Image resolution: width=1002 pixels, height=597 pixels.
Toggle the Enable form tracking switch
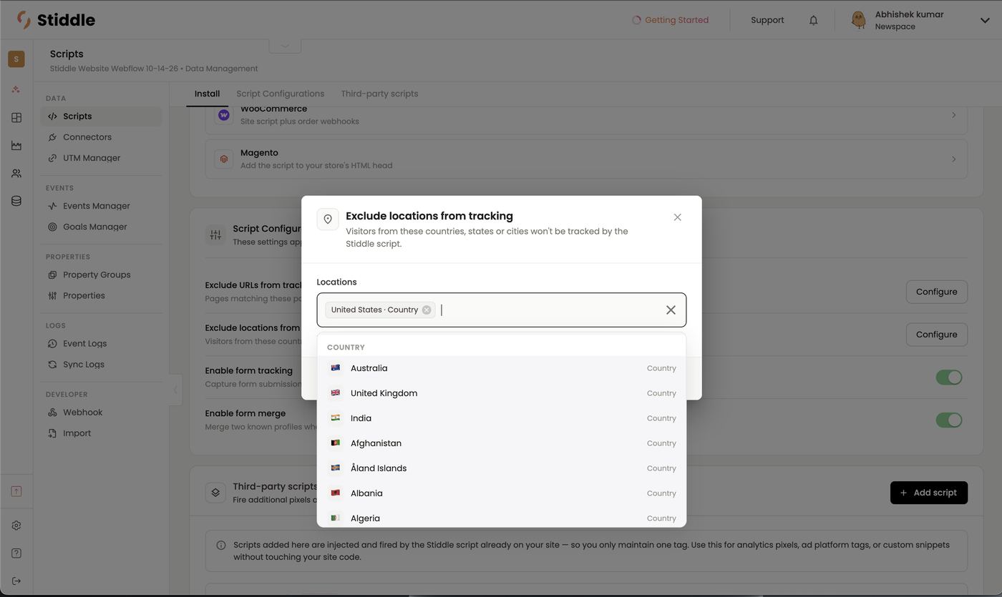949,378
